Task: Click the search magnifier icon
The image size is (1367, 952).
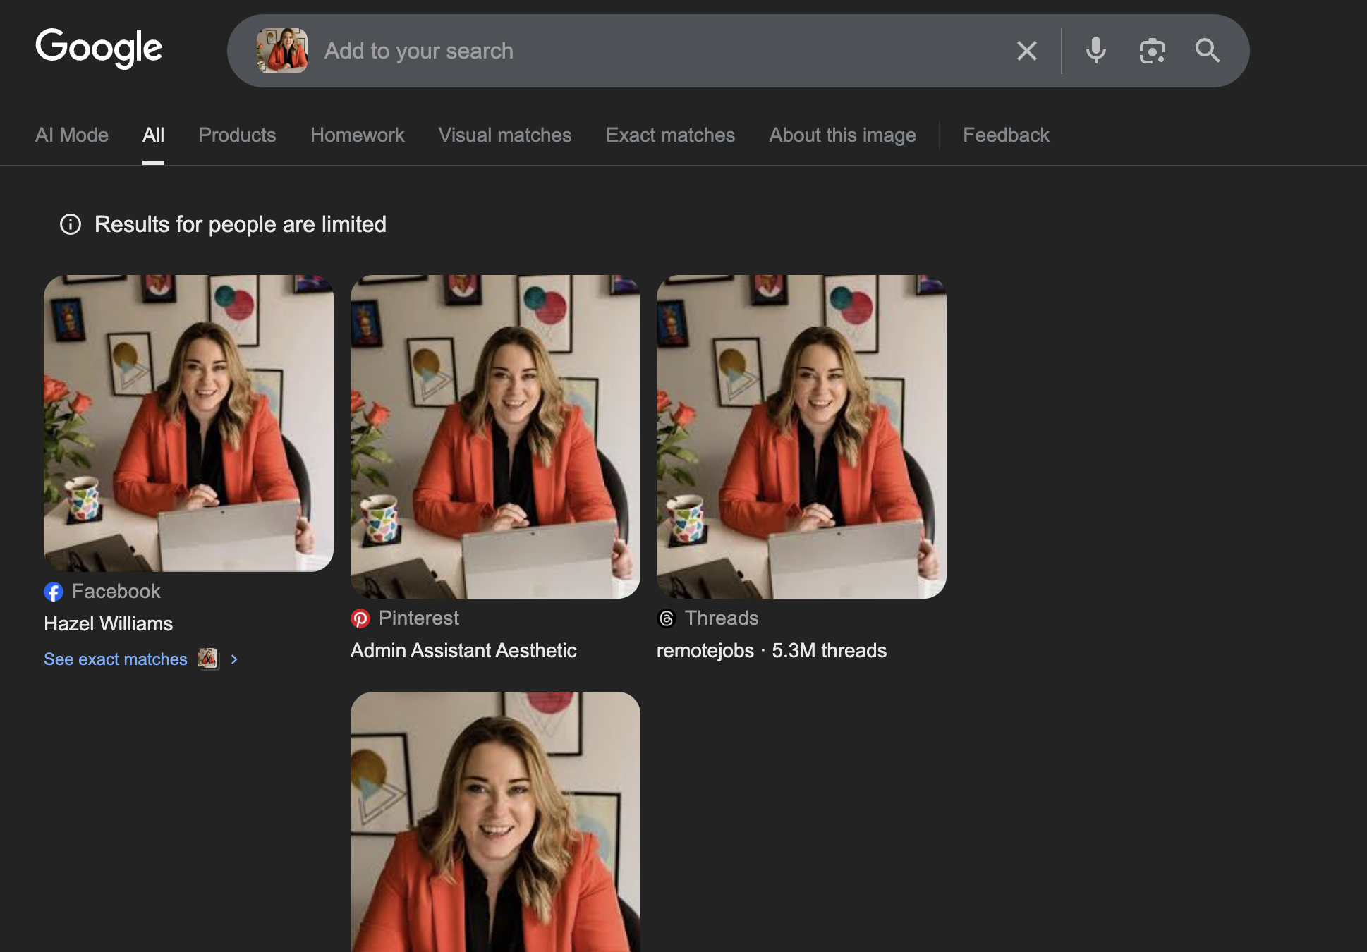Action: (1208, 50)
